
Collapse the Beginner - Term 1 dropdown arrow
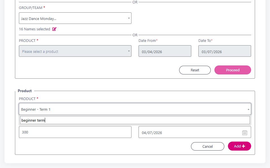[x=249, y=109]
